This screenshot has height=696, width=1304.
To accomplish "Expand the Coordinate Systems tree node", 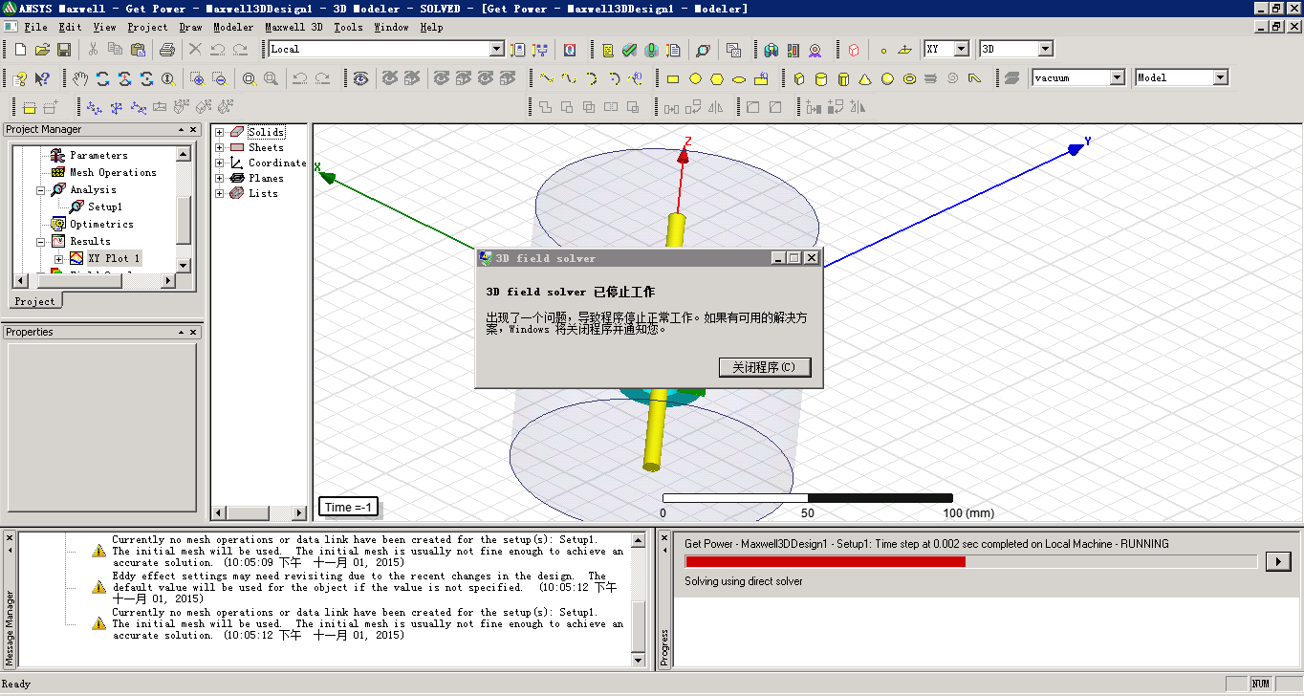I will (220, 163).
